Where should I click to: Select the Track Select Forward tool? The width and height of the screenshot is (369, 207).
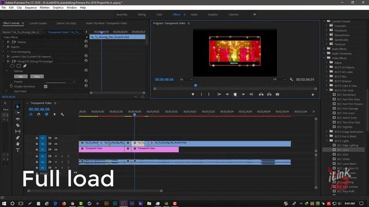click(18, 113)
